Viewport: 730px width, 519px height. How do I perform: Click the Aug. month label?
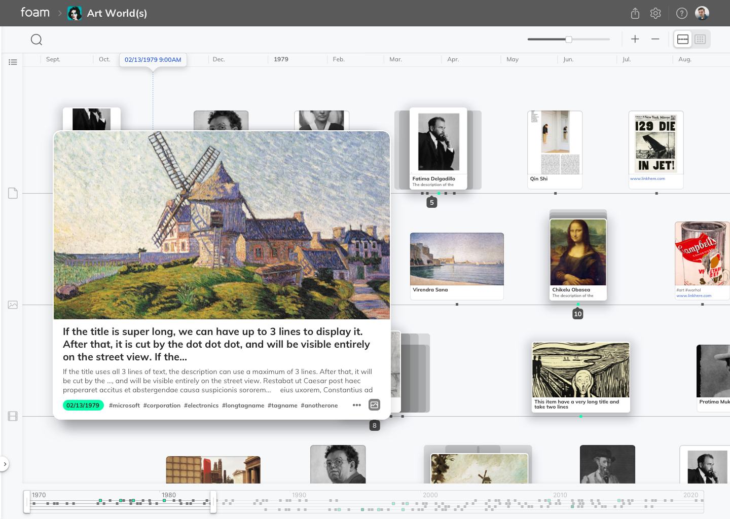[x=685, y=59]
